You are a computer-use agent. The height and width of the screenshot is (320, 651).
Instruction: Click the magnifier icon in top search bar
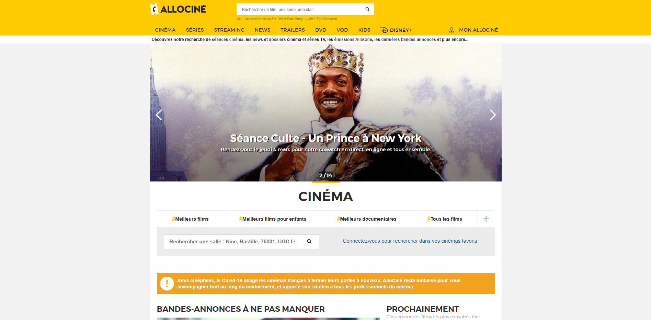coord(367,9)
